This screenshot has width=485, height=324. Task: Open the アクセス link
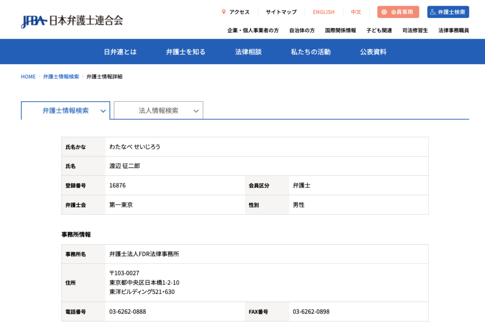point(239,12)
